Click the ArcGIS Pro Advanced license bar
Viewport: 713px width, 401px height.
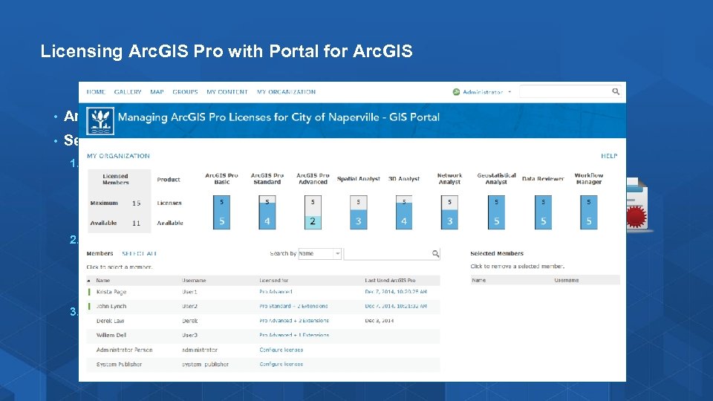click(313, 212)
